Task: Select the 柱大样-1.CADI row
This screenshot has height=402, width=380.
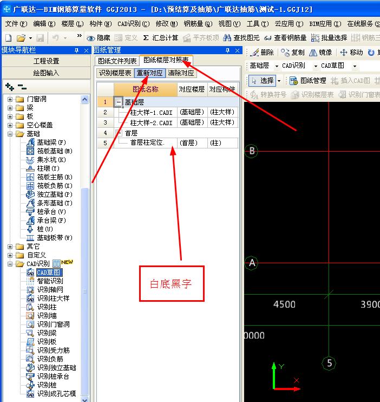Action: pos(168,112)
